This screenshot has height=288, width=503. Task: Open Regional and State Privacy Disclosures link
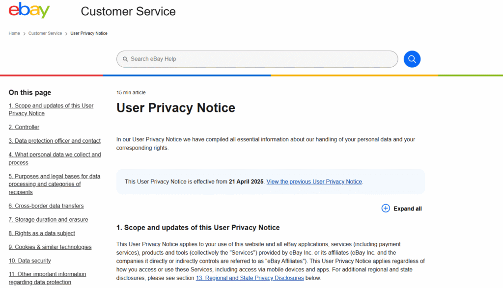click(250, 278)
